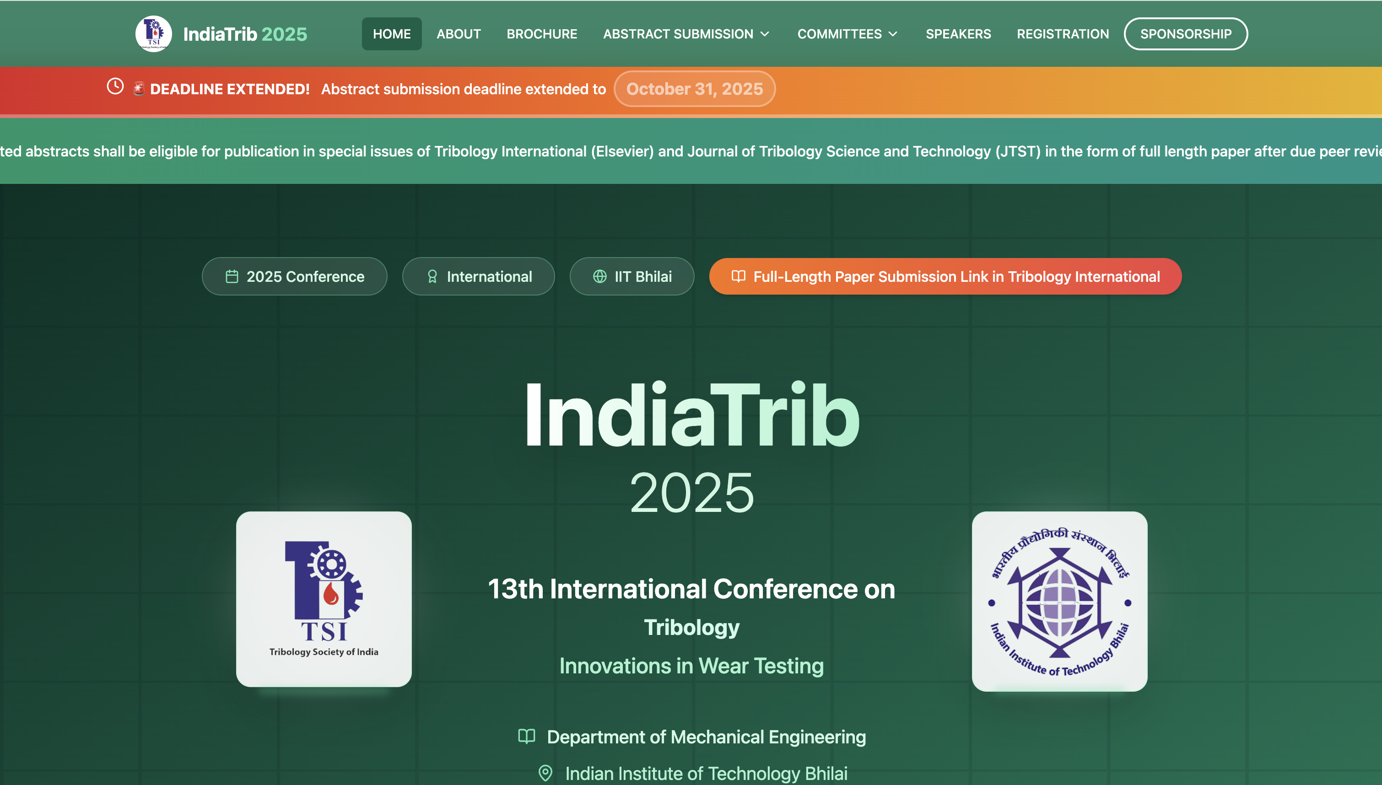
Task: Click the Tribology subtitle text
Action: click(x=692, y=628)
